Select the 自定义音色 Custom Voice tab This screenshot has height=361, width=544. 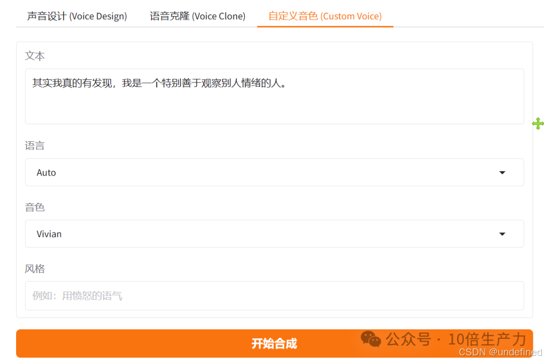(x=325, y=16)
